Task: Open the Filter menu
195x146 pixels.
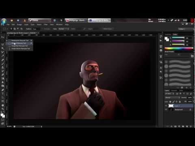Action: click(x=45, y=25)
